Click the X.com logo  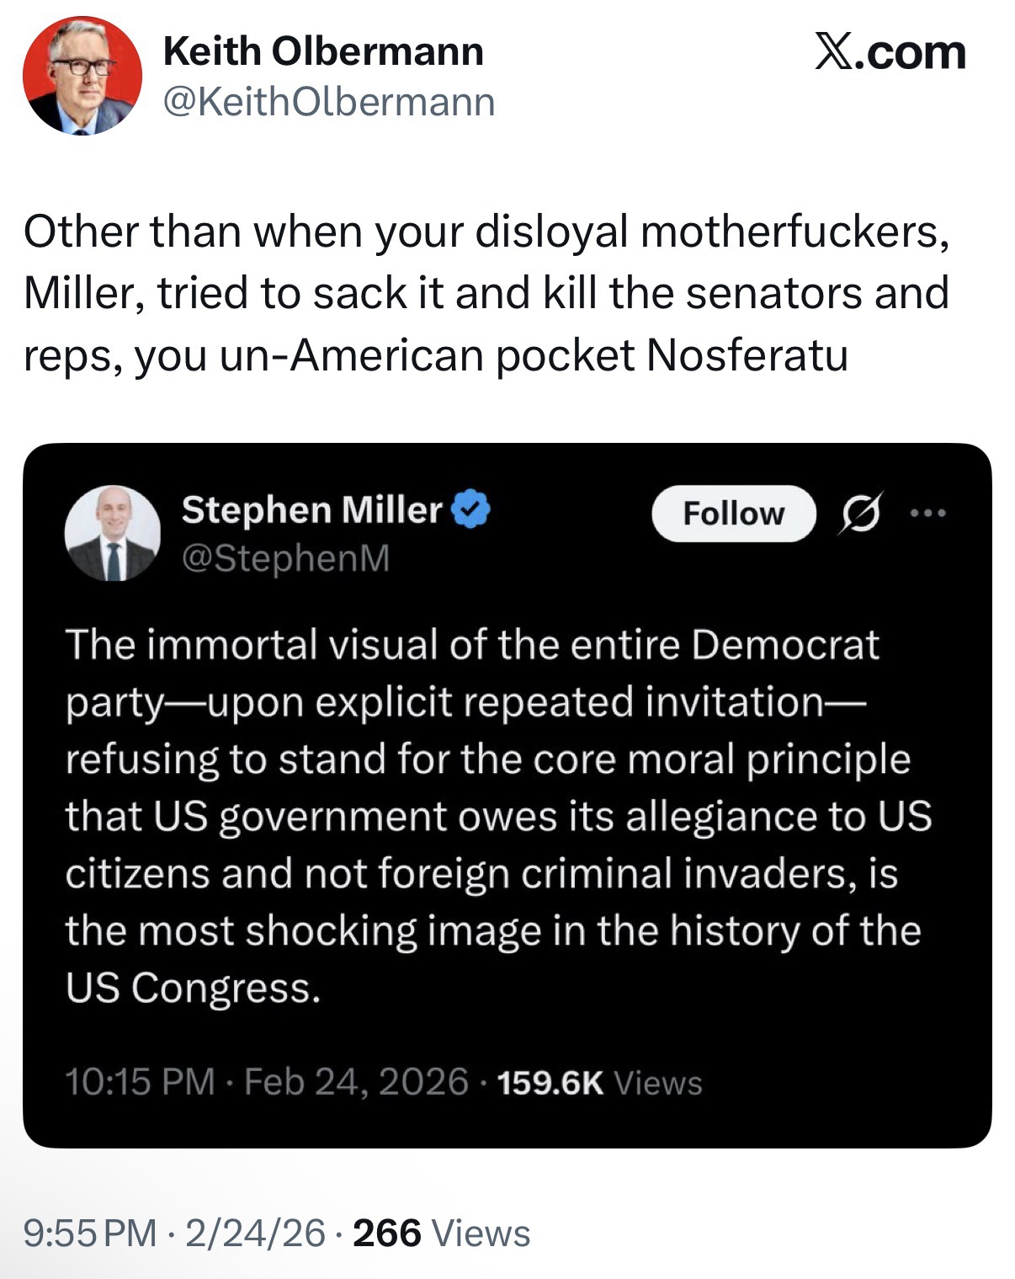[x=890, y=52]
